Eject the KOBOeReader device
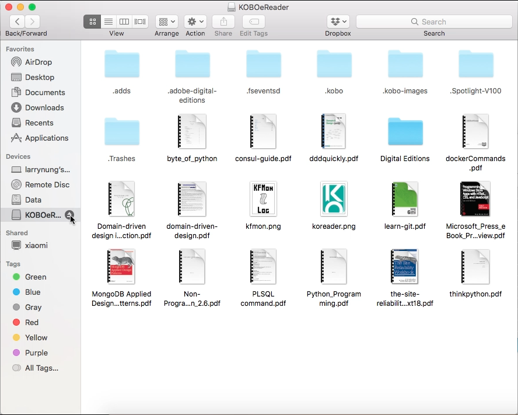This screenshot has width=518, height=415. click(69, 215)
